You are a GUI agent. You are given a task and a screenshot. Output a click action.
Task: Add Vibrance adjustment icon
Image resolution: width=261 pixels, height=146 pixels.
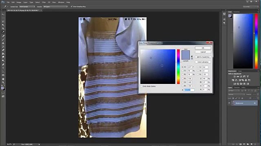coord(248,77)
